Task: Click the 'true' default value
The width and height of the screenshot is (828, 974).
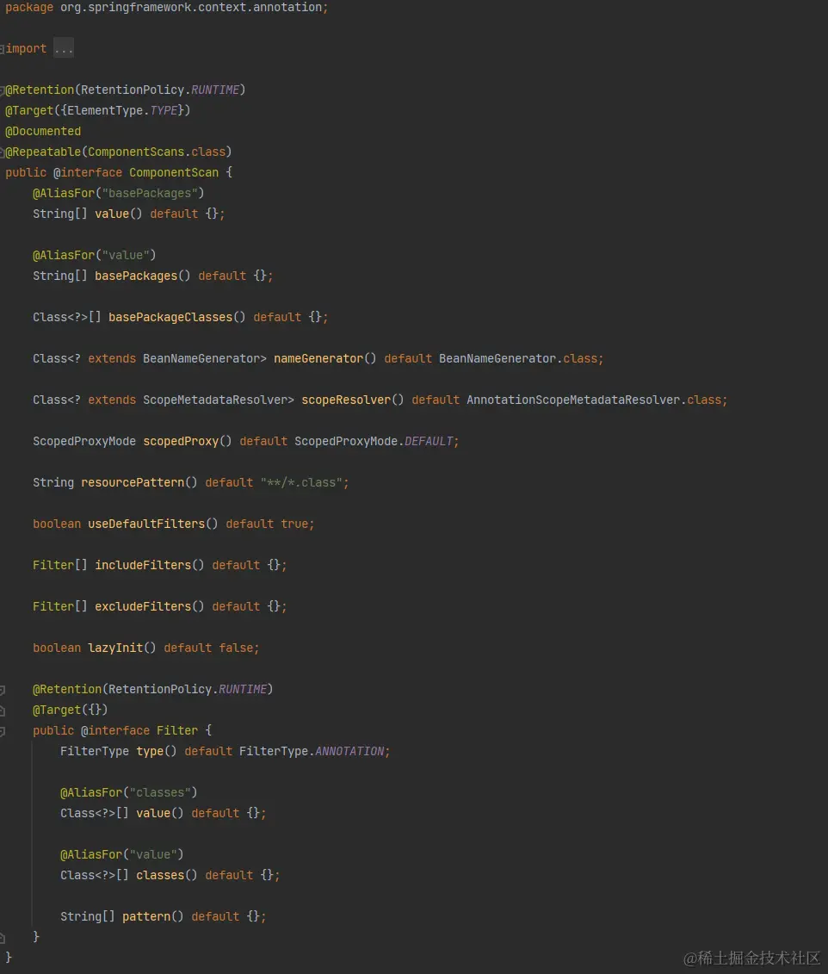Action: click(x=294, y=524)
